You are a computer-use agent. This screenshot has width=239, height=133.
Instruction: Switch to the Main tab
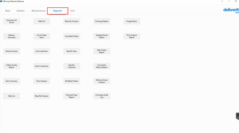8,11
